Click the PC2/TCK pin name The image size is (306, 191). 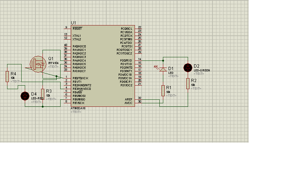click(126, 36)
